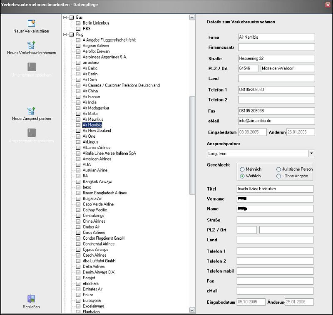Select Alitalia Linee Aeree Italiana SpA
This screenshot has width=333, height=315.
(x=109, y=153)
